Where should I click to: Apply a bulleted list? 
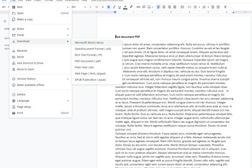coord(195,7)
